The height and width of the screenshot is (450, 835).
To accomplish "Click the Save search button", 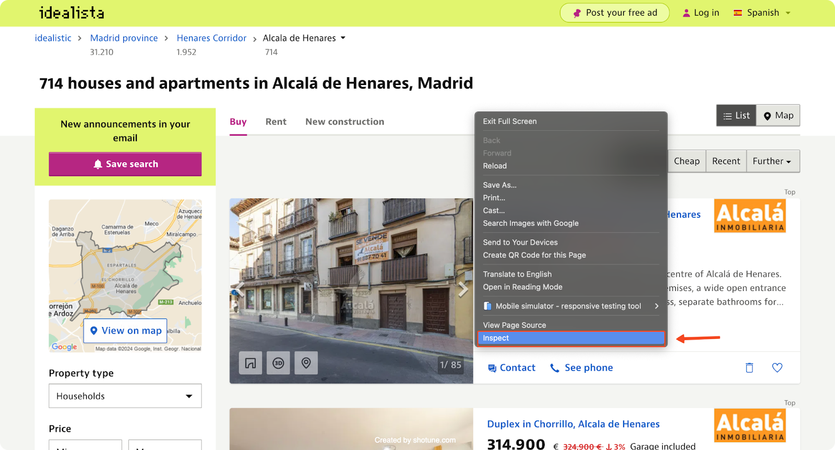I will 125,164.
